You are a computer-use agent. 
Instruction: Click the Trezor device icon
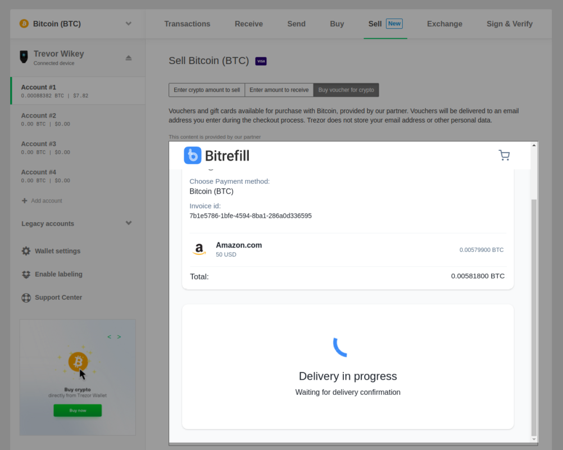click(x=24, y=57)
